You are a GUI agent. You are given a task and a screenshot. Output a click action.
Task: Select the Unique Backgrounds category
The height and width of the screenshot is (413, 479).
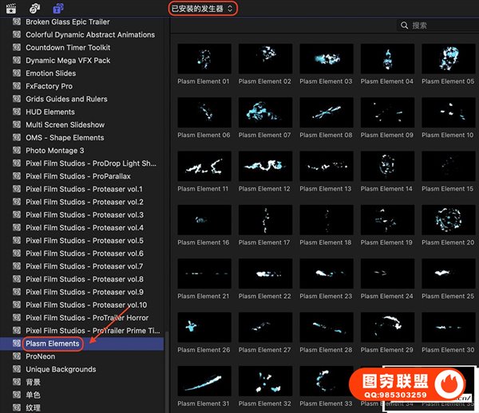[x=61, y=369]
